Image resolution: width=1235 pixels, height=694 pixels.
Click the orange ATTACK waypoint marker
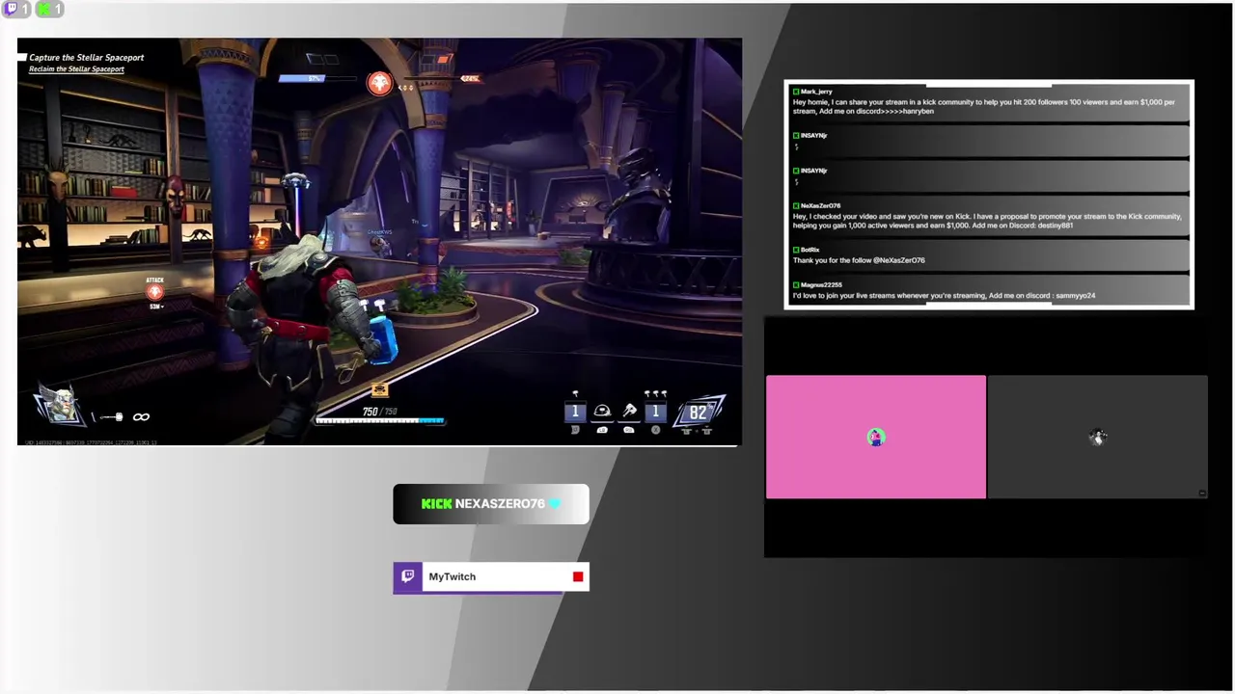click(154, 291)
